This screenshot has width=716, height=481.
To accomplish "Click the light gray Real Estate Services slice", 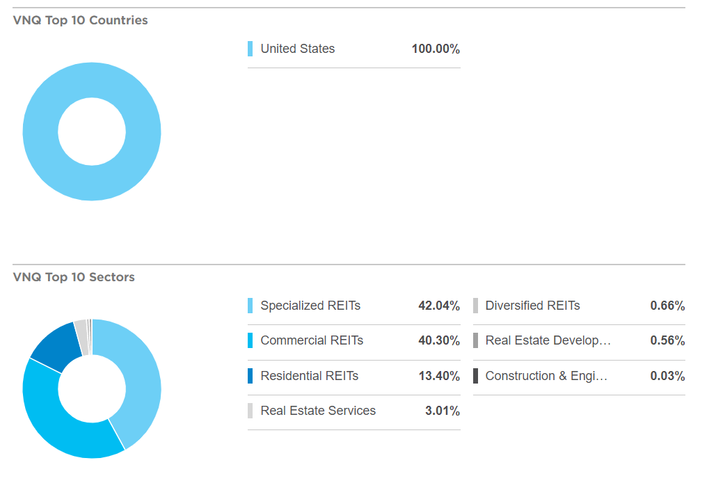I will coord(81,337).
